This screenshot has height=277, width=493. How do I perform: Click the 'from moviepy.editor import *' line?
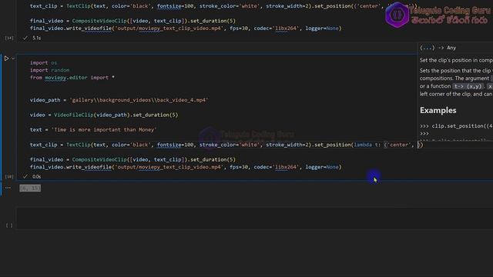72,78
